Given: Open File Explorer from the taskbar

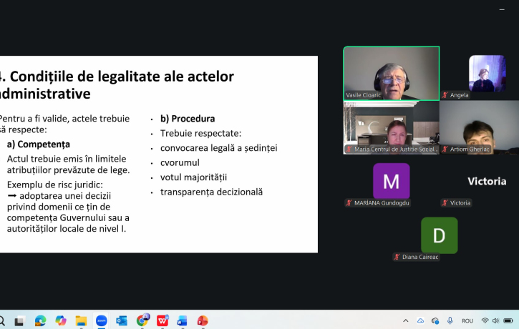Looking at the screenshot, I should (81, 320).
